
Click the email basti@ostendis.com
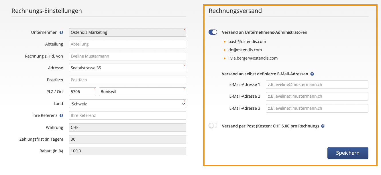(x=247, y=42)
